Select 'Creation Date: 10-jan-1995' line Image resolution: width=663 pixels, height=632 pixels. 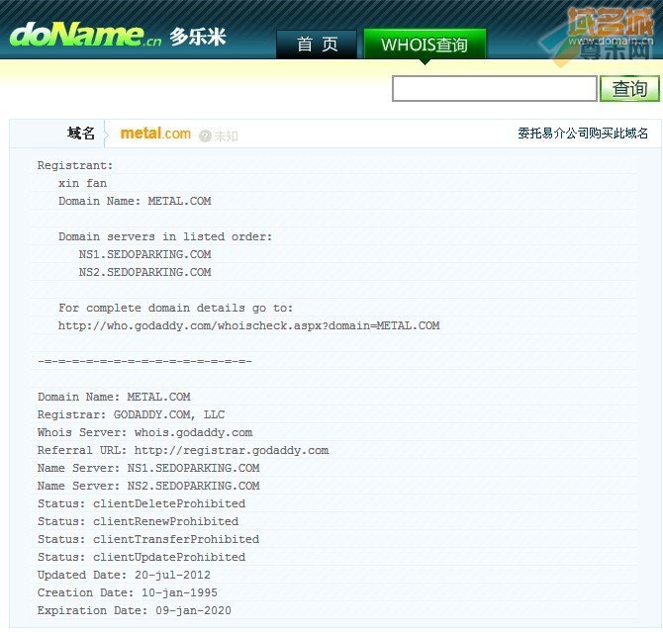[x=128, y=592]
